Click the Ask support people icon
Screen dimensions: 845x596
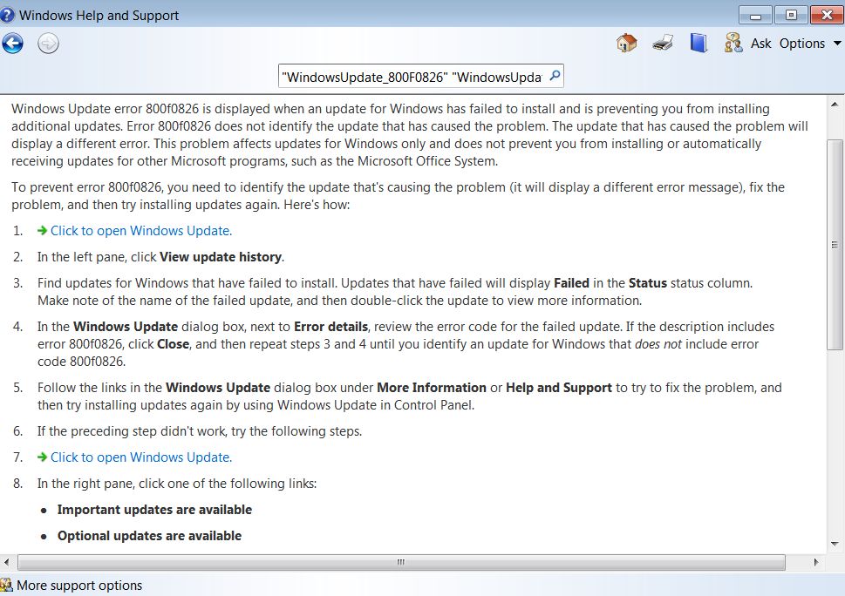pyautogui.click(x=733, y=43)
